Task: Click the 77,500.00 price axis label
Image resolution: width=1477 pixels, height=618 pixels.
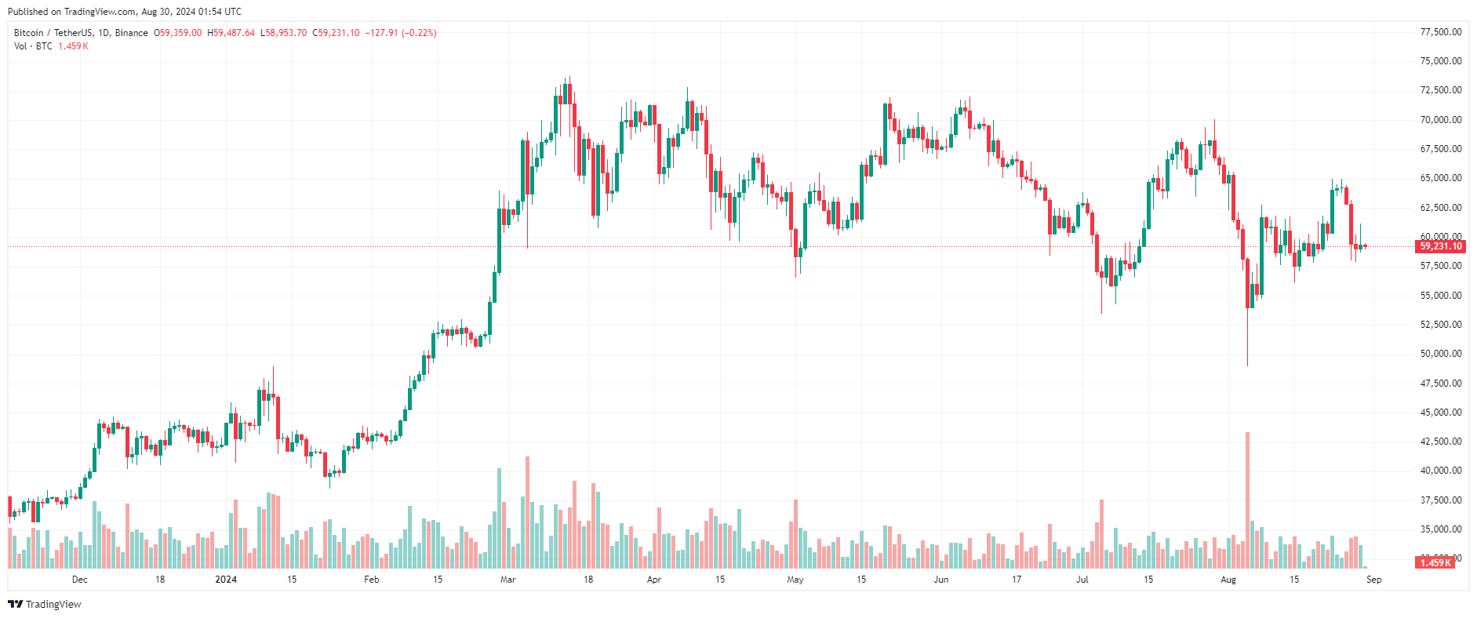Action: 1441,32
